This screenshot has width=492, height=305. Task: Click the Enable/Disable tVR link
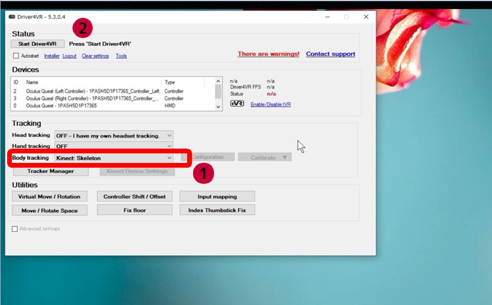[270, 104]
